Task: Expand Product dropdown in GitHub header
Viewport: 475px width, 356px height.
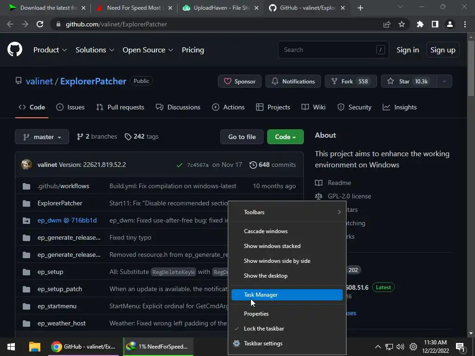Action: (50, 50)
